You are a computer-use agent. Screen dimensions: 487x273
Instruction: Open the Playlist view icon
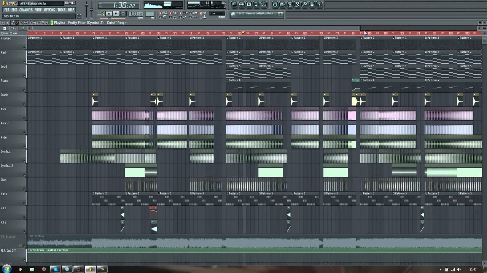pos(234,5)
